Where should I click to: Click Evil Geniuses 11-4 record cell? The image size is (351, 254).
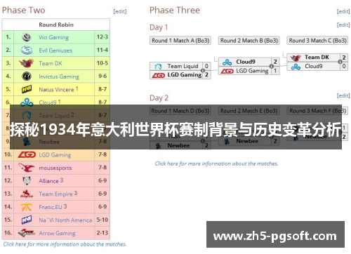[102, 50]
